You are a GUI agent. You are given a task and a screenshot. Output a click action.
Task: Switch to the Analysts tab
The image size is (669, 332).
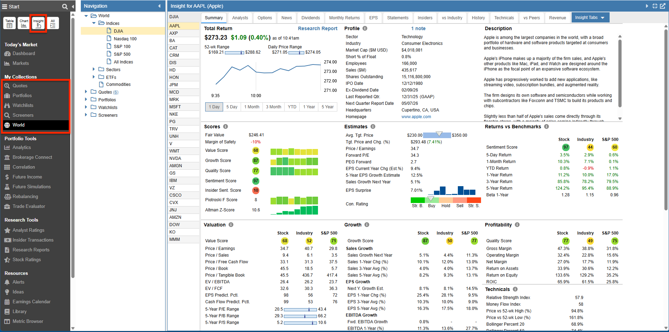click(240, 18)
